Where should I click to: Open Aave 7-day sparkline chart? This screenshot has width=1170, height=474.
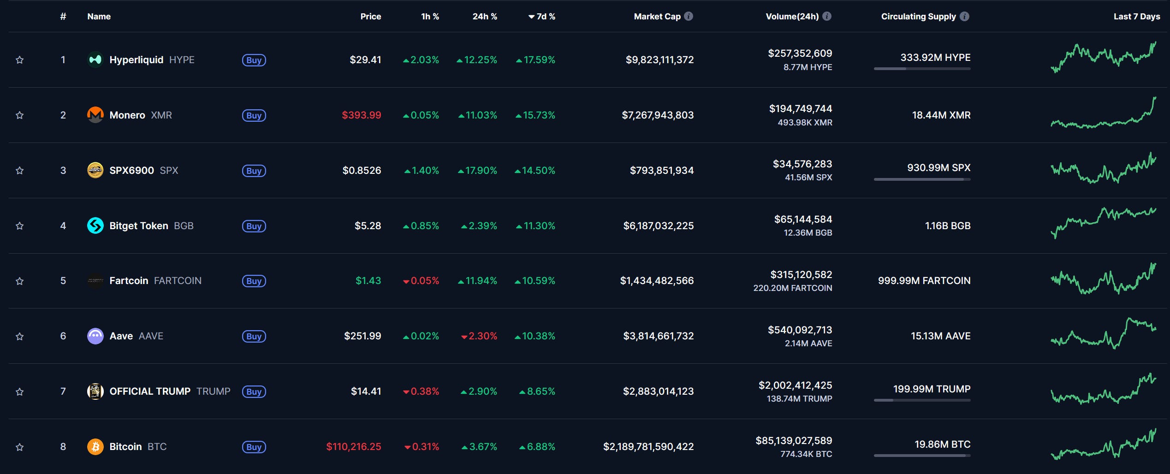(1104, 333)
